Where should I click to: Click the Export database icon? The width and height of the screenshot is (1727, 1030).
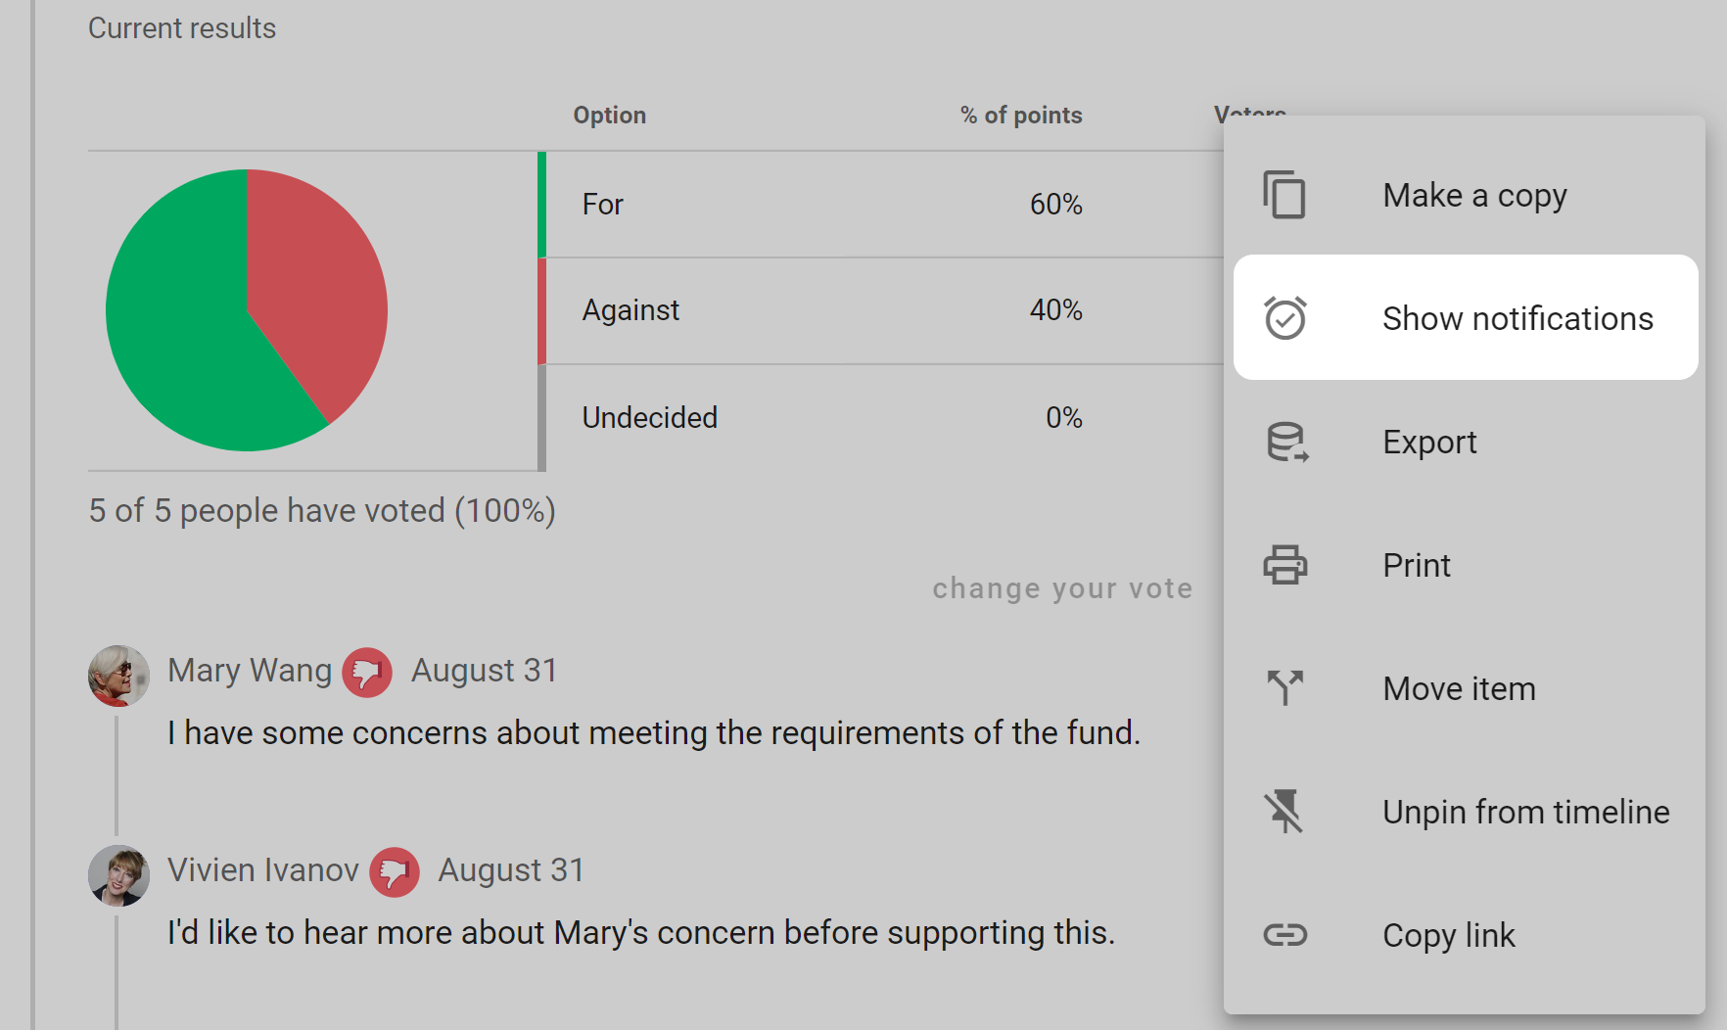click(1285, 442)
